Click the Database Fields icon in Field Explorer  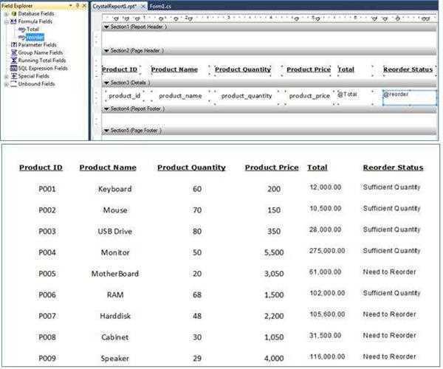[x=14, y=14]
